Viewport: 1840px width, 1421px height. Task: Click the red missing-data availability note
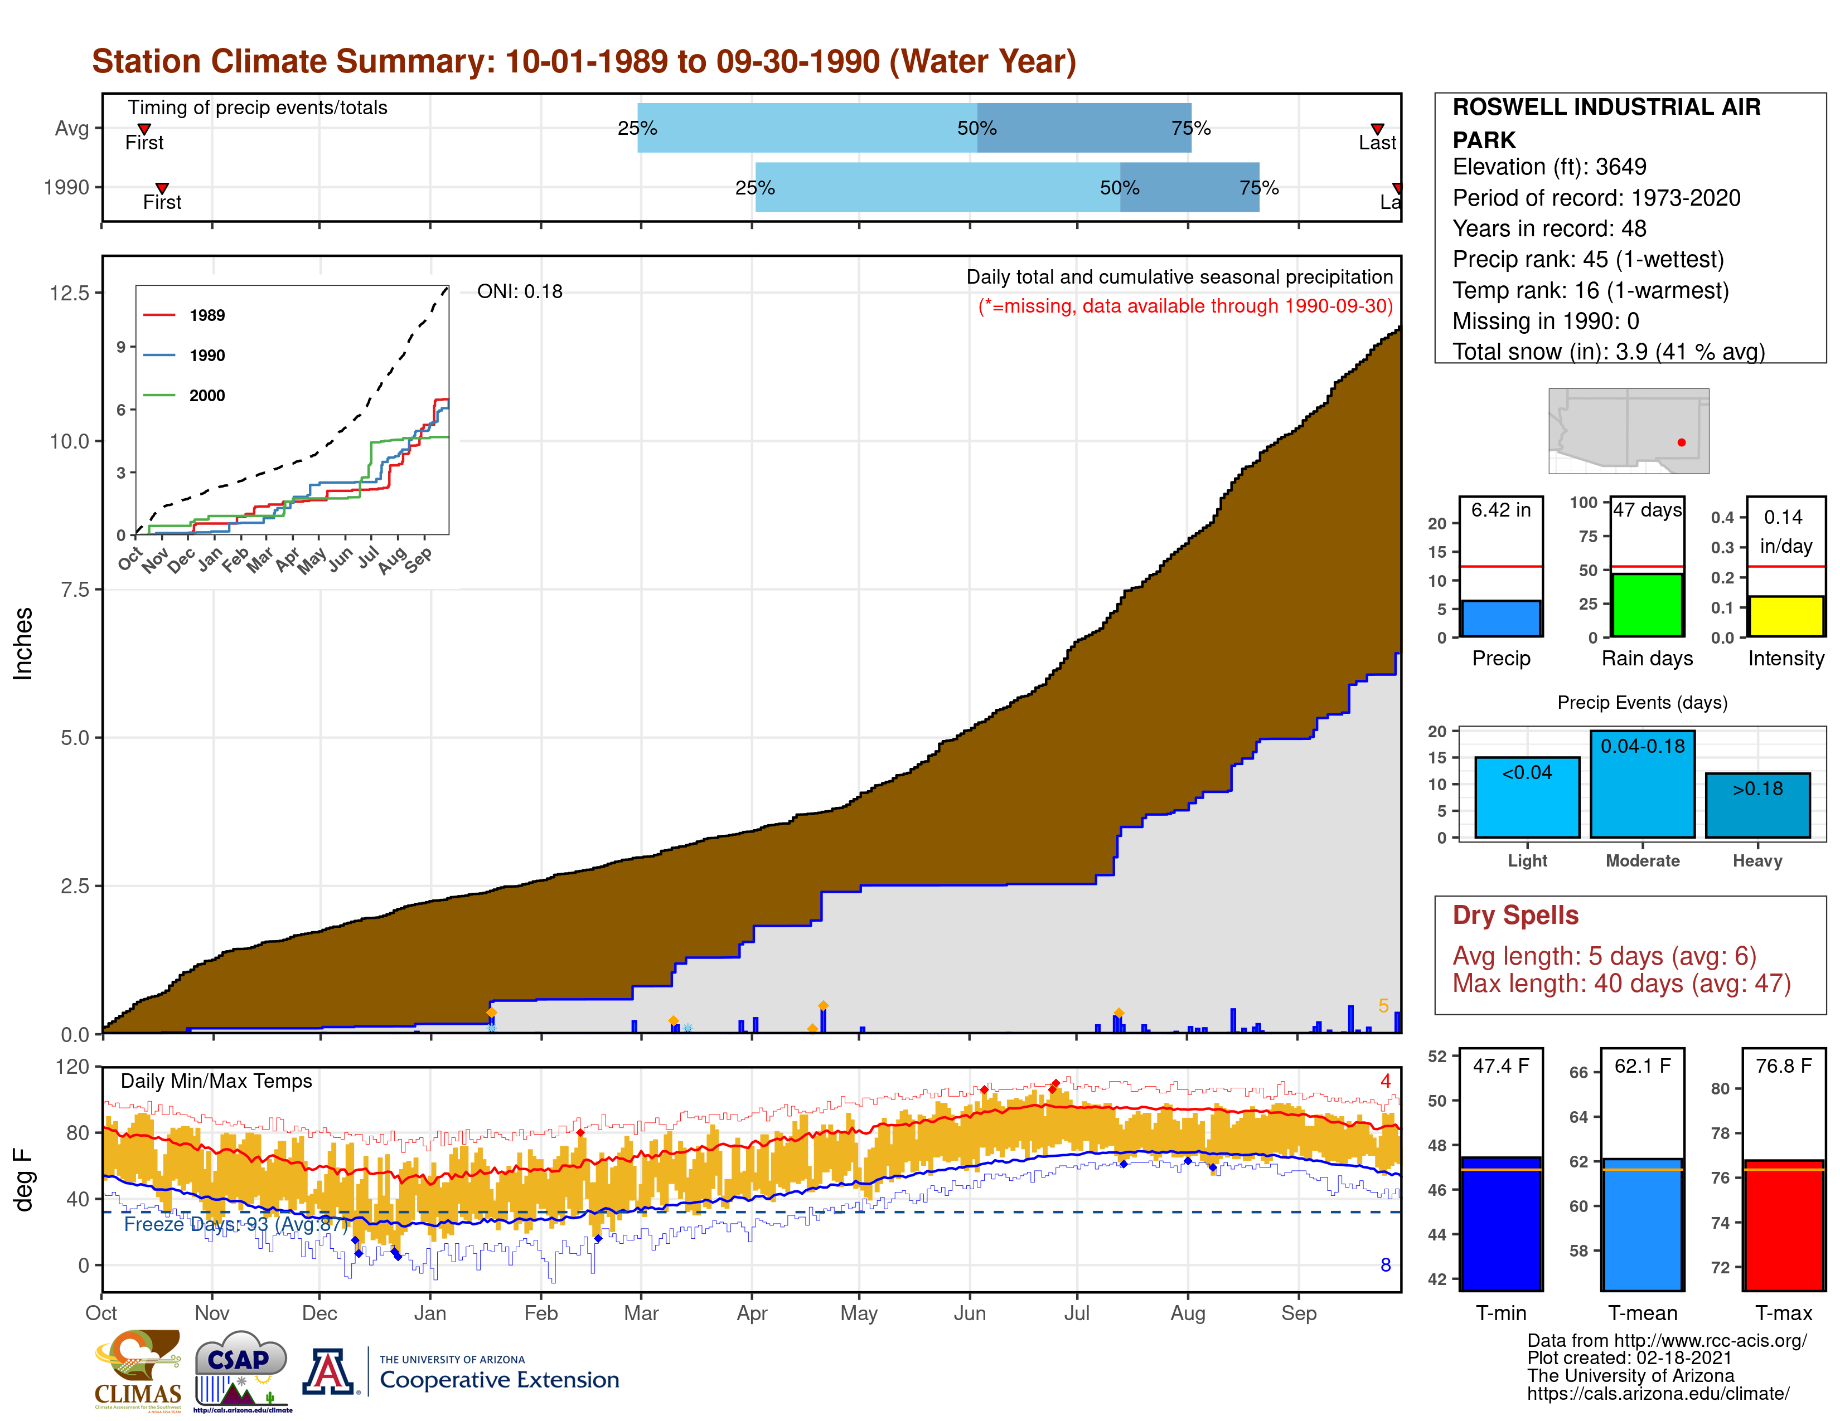[x=1185, y=305]
